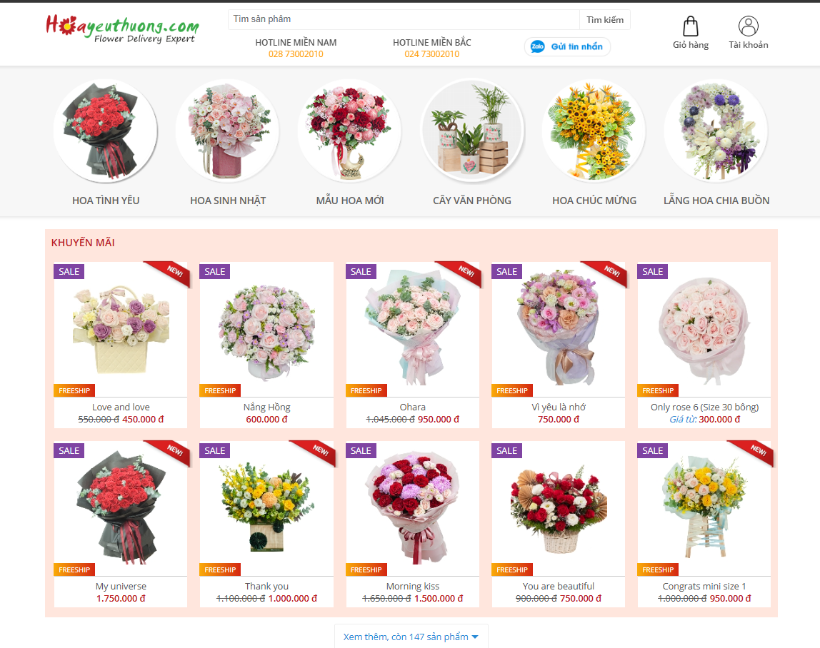Open the Love and love product thumbnail
This screenshot has height=648, width=820.
[x=121, y=329]
